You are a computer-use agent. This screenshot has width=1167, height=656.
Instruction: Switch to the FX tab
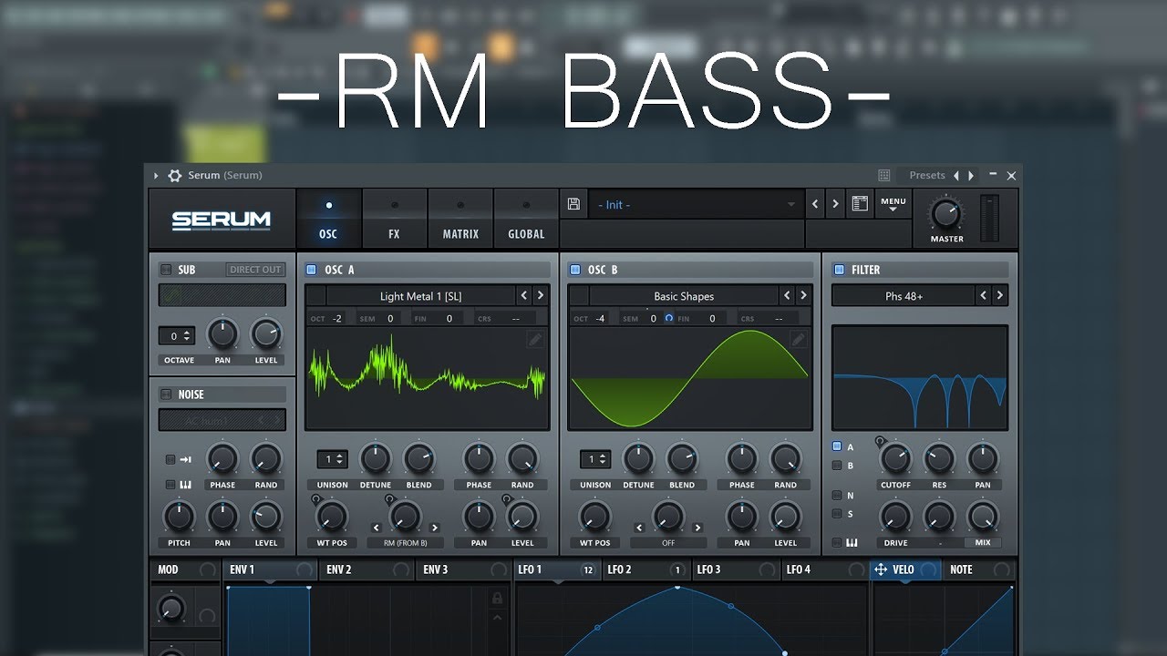click(394, 220)
